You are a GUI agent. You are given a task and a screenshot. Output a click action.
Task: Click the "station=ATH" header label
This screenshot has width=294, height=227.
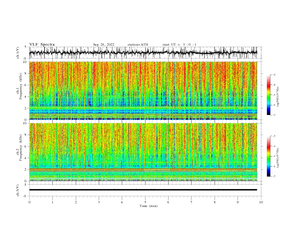tap(138, 45)
